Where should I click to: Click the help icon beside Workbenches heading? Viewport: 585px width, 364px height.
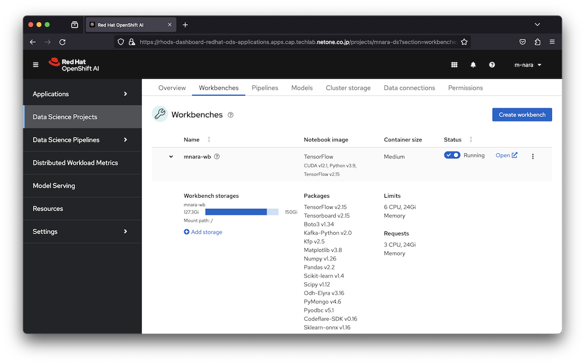tap(231, 115)
